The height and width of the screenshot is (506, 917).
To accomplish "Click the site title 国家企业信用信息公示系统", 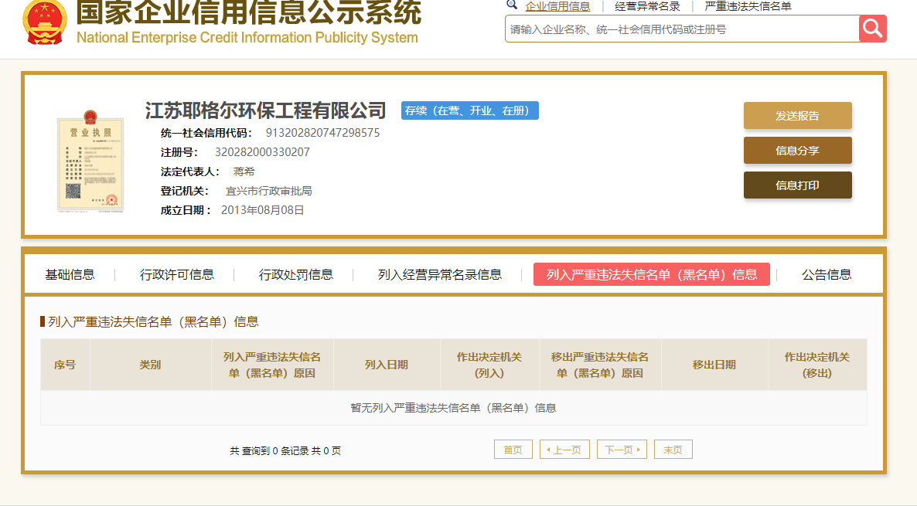I will (x=249, y=12).
